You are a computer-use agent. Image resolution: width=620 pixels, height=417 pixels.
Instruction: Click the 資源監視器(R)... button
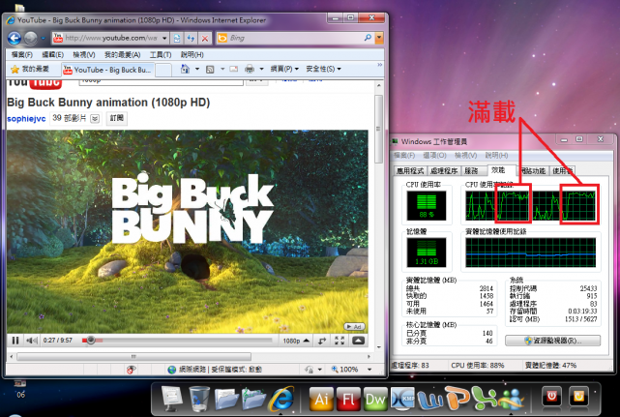pos(553,341)
